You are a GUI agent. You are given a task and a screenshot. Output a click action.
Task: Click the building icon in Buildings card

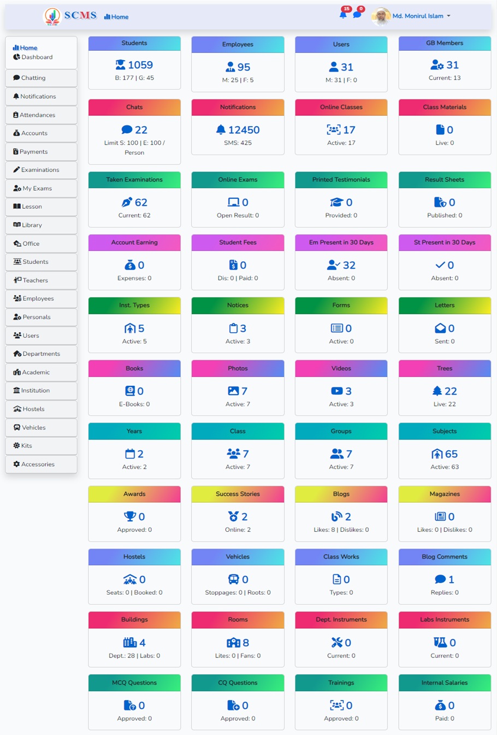click(x=129, y=642)
